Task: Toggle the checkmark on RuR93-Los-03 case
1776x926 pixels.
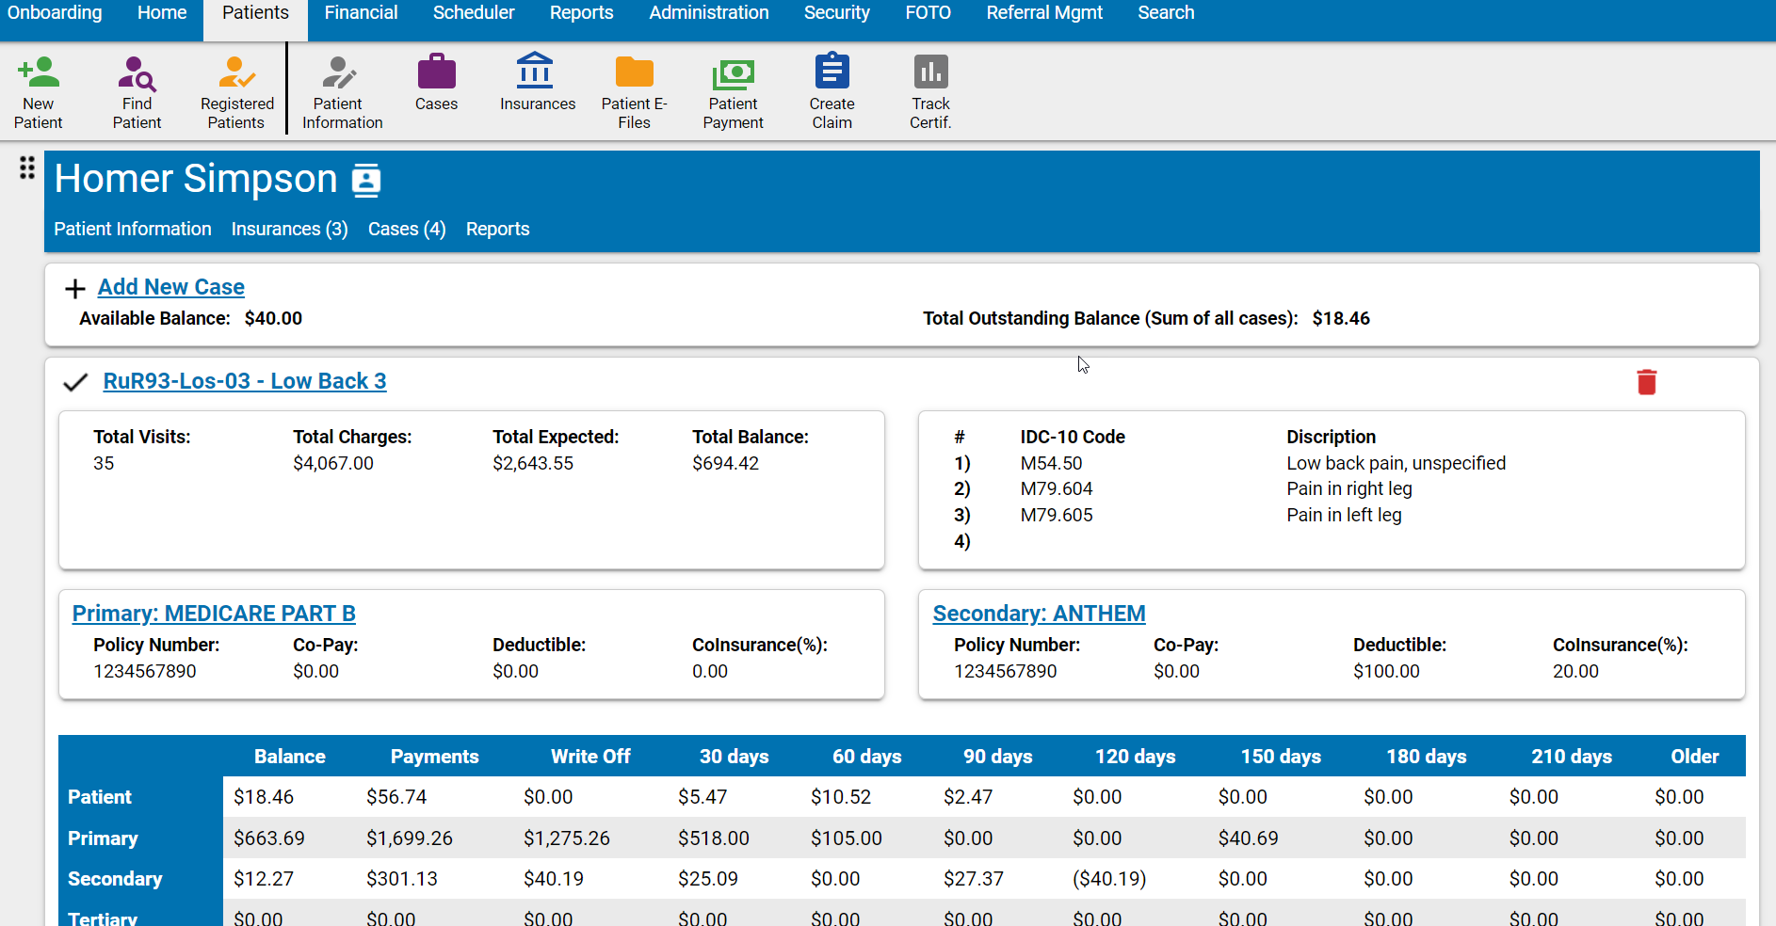Action: tap(75, 382)
